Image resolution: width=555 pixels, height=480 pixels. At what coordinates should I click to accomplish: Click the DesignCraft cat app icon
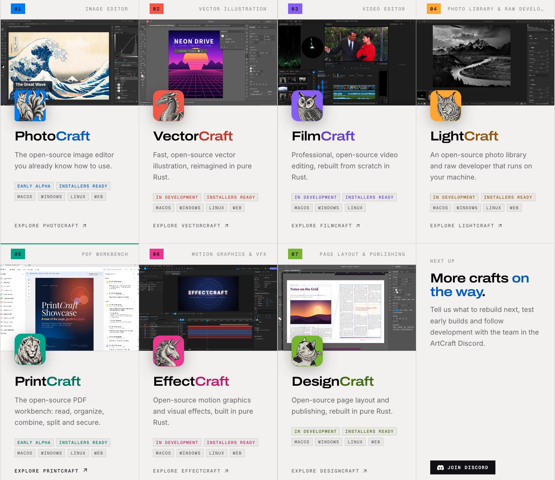pyautogui.click(x=307, y=351)
